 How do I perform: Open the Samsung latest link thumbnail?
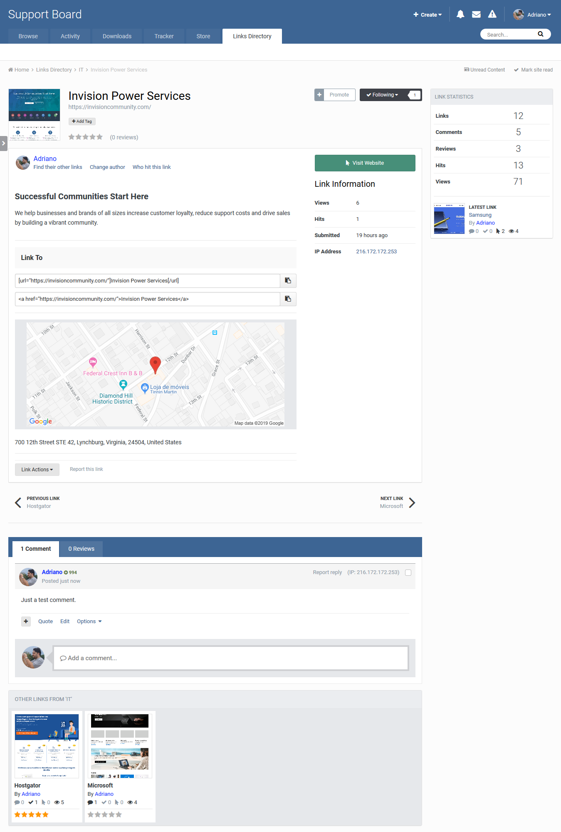[x=449, y=219]
